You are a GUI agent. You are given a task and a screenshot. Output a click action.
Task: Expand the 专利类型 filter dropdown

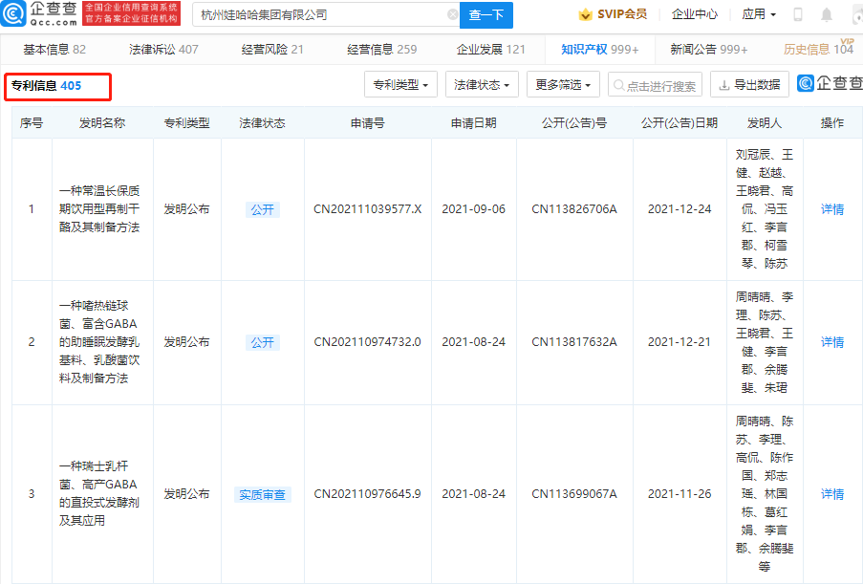coord(400,85)
